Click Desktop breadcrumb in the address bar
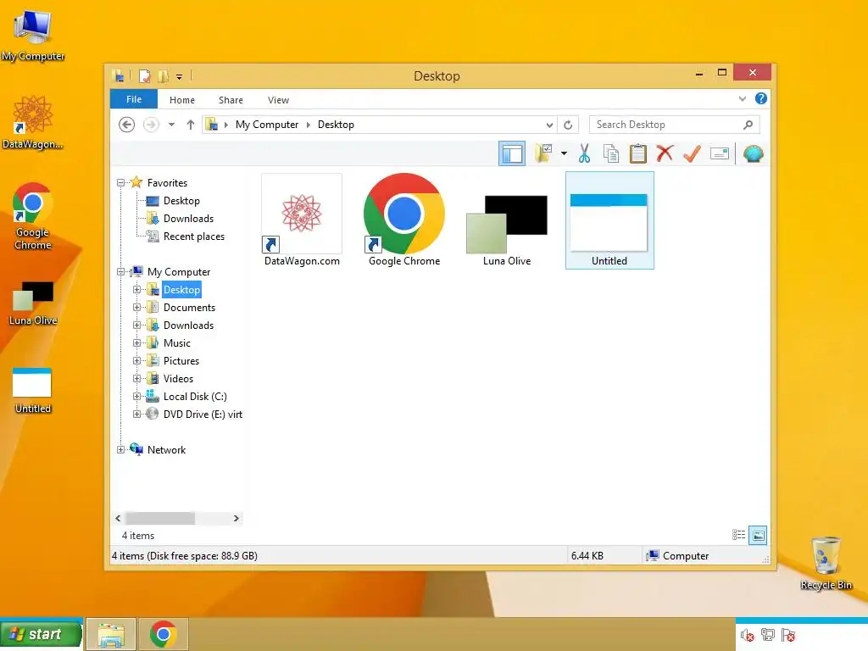Screen dimensions: 868x651 [x=336, y=125]
